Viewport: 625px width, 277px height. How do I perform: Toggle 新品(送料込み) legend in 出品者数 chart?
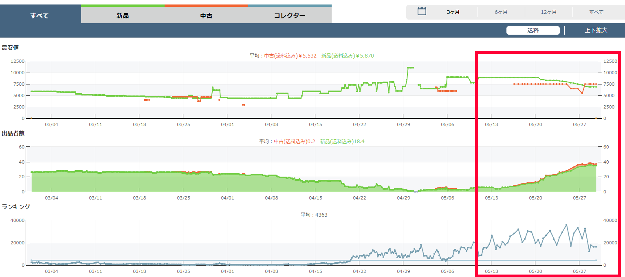click(342, 142)
